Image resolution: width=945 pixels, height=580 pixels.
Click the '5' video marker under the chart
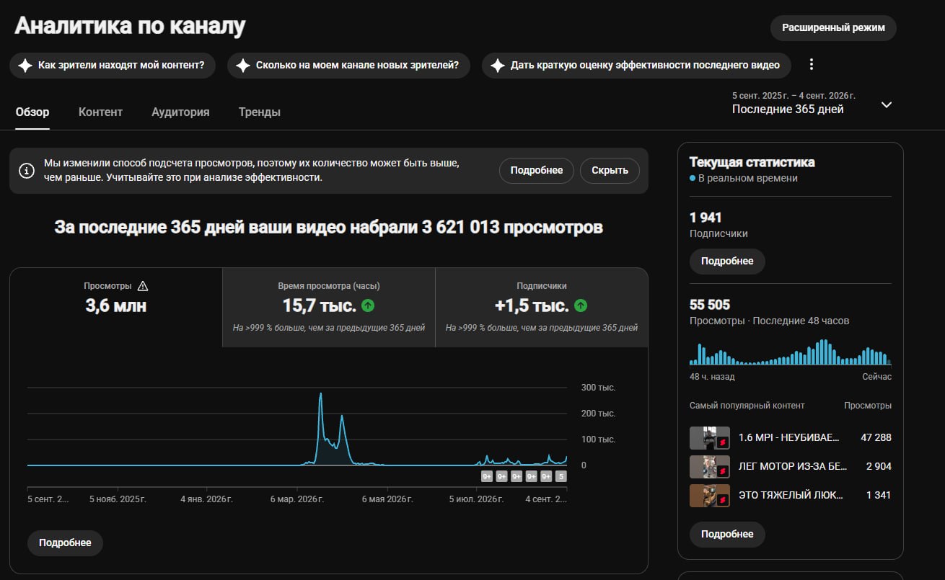[x=561, y=476]
